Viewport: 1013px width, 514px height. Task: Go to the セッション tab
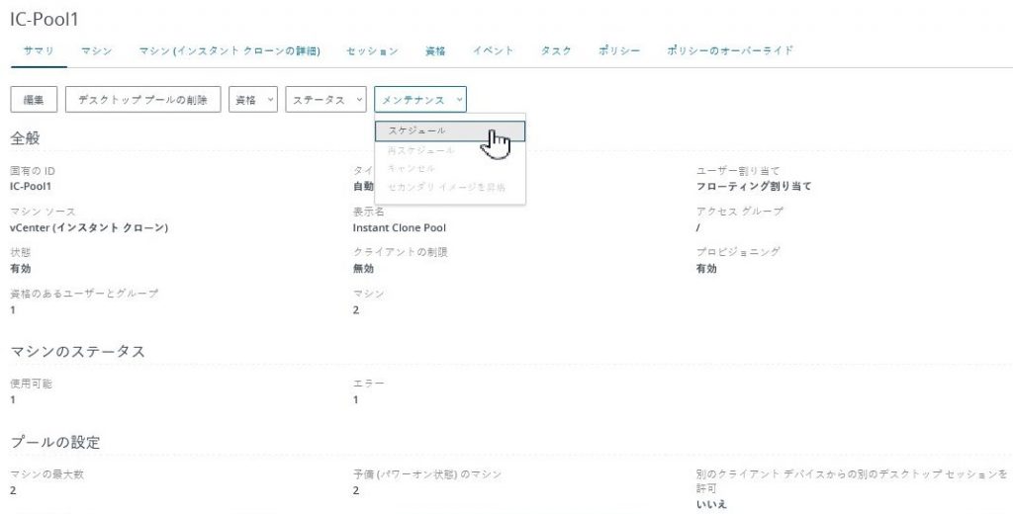point(372,50)
